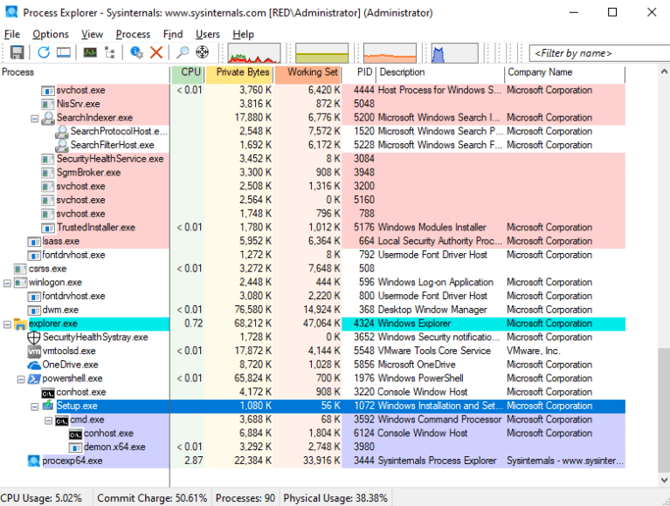This screenshot has height=506, width=670.
Task: Toggle the Show Process Tree icon
Action: click(x=110, y=52)
